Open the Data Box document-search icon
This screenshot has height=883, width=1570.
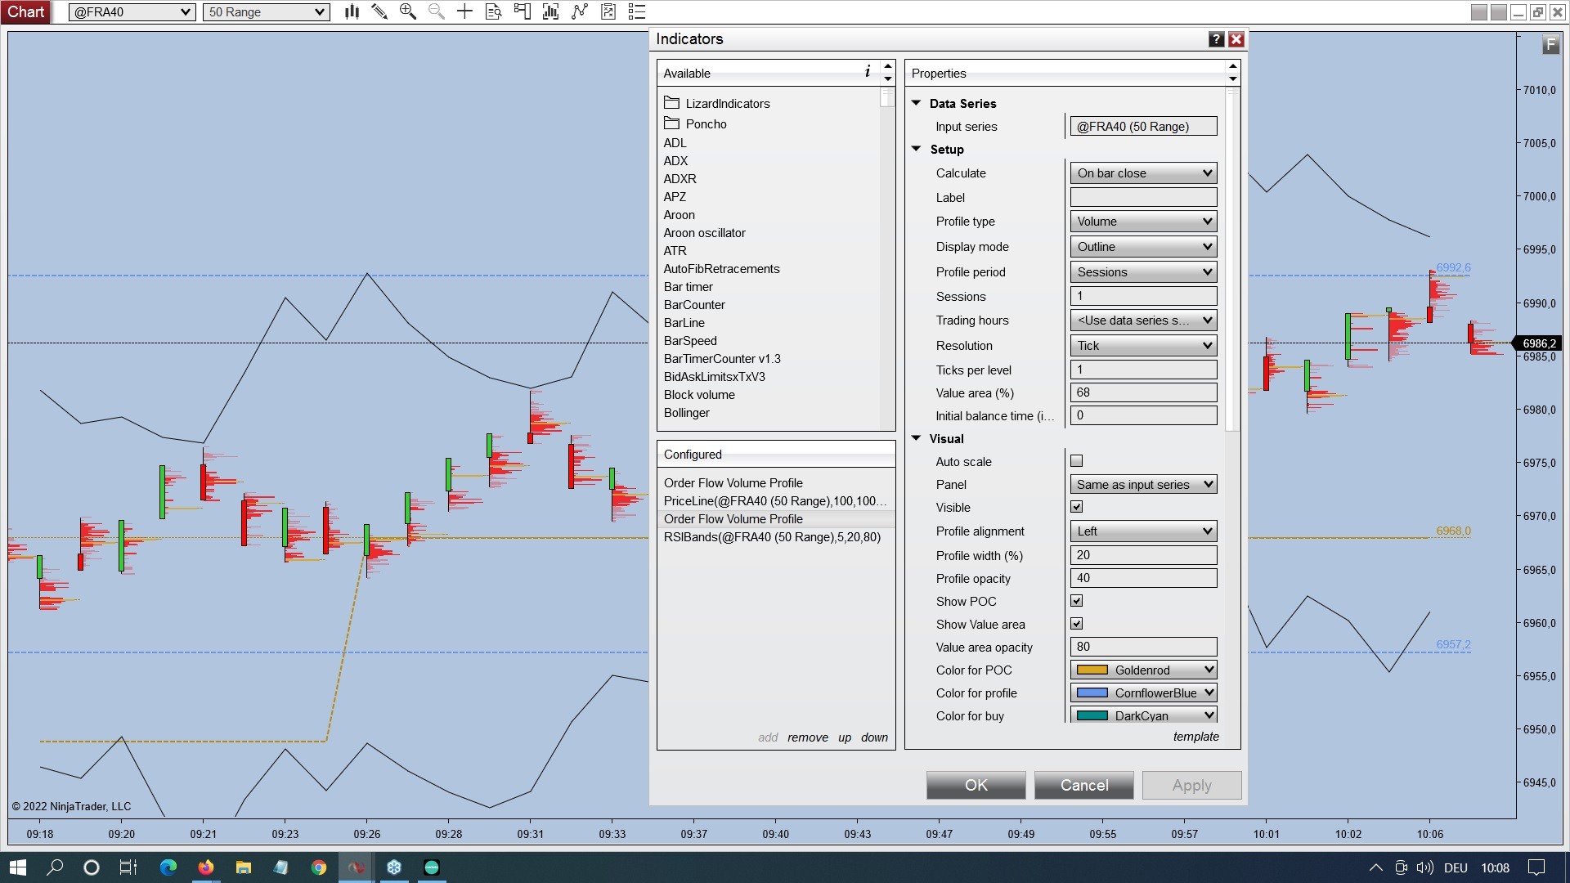(493, 11)
